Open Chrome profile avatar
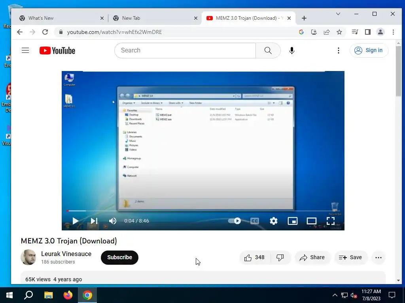This screenshot has height=303, width=405. [x=380, y=32]
